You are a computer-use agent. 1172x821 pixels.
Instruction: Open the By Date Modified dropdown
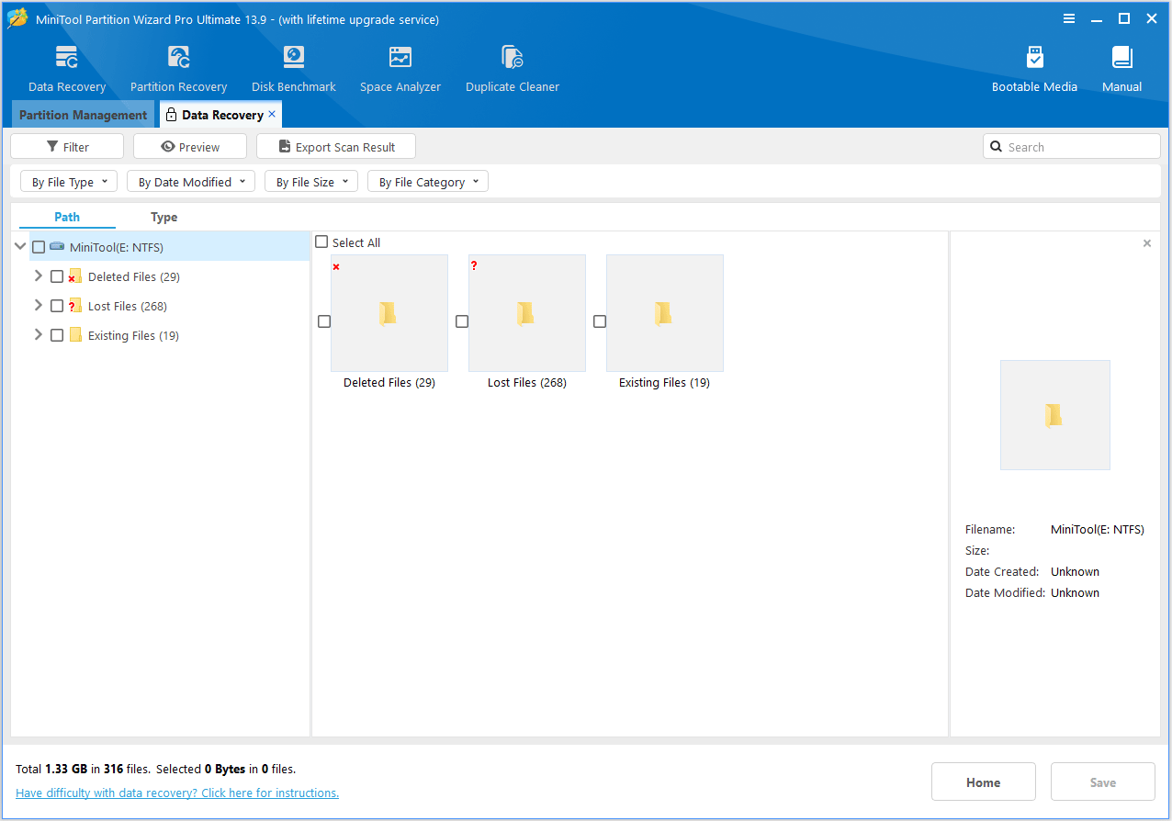point(191,182)
